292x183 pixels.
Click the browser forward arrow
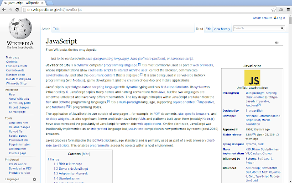[10, 10]
